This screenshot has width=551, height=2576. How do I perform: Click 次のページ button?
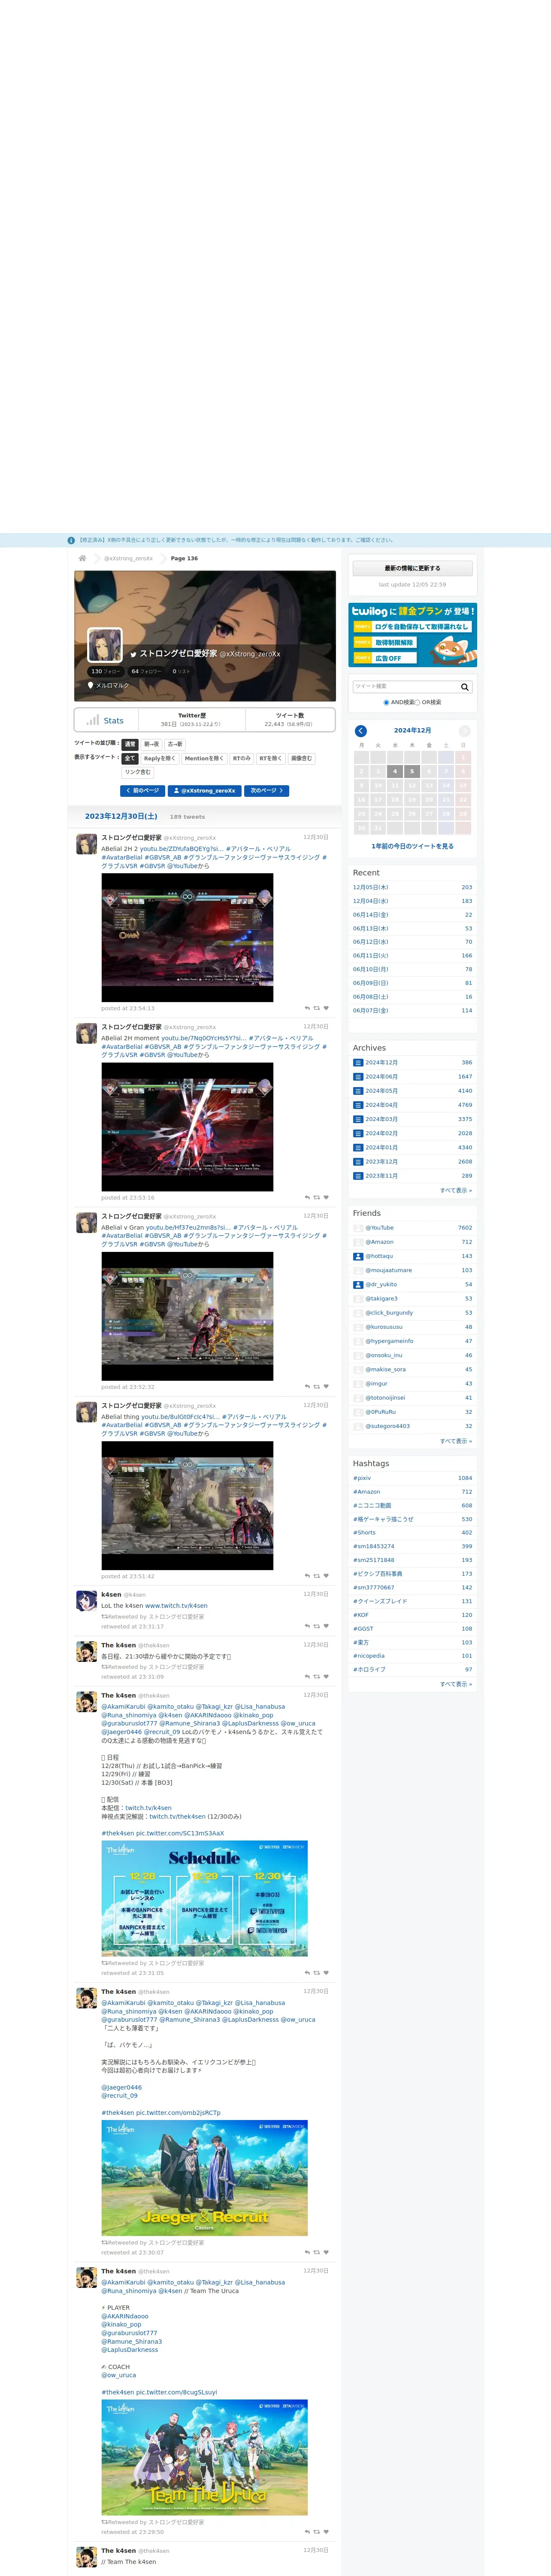267,790
